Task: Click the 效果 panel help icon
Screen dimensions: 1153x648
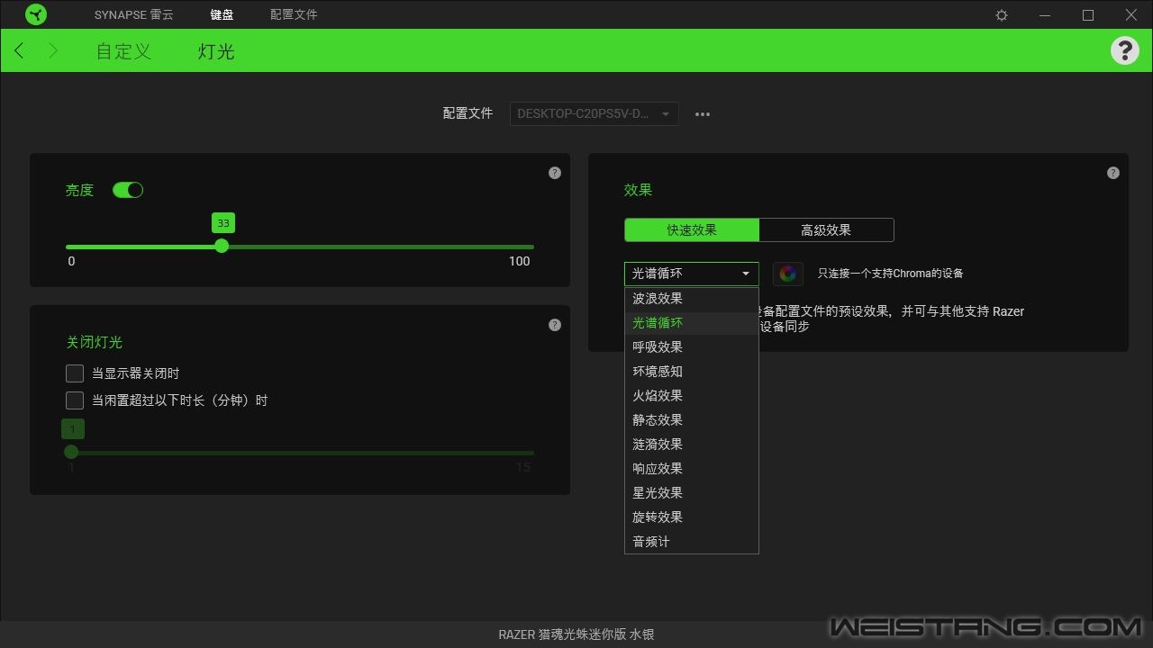Action: 1113,173
